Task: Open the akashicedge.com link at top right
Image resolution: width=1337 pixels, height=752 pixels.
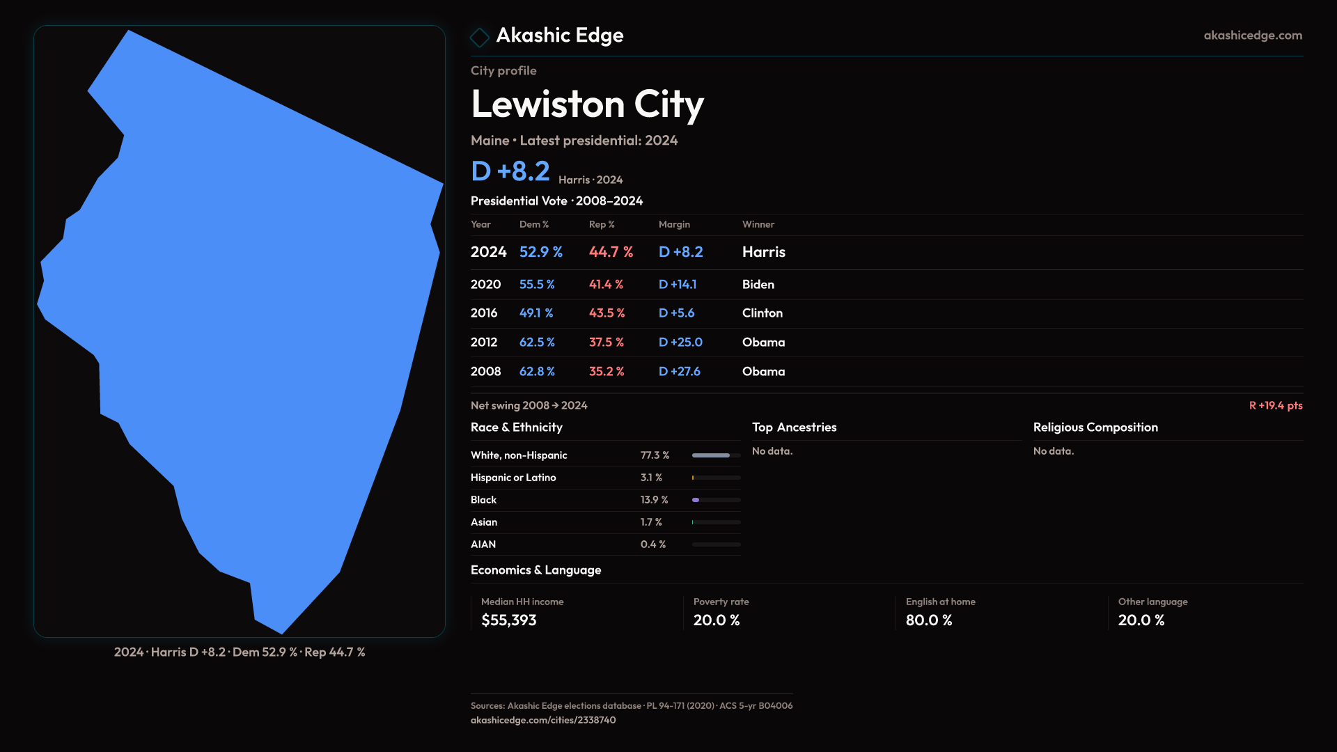Action: click(x=1252, y=36)
